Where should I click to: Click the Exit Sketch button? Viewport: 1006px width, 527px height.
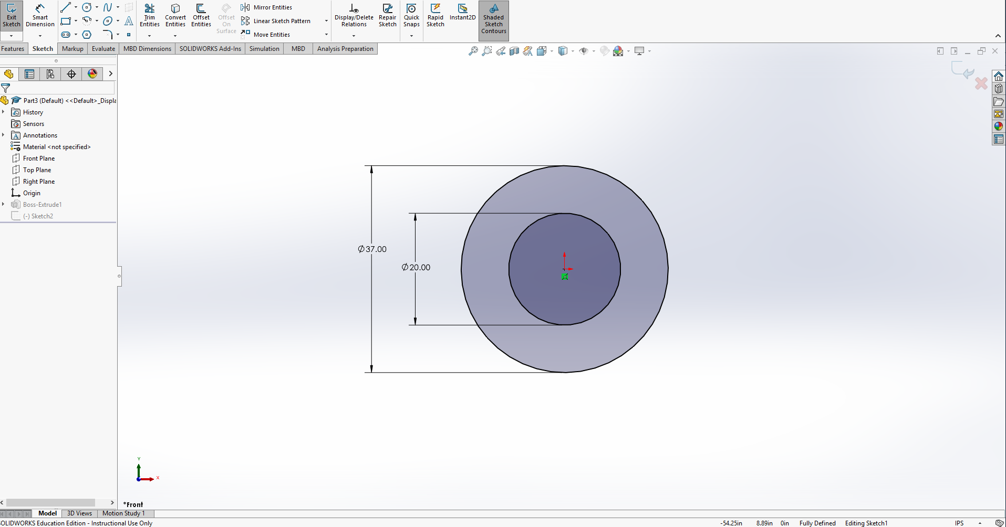pos(11,16)
